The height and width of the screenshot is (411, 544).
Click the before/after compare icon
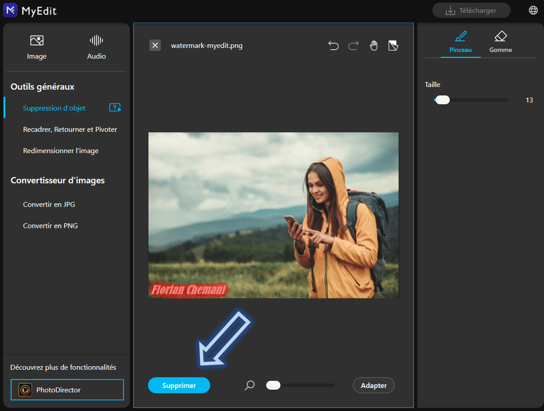click(393, 46)
